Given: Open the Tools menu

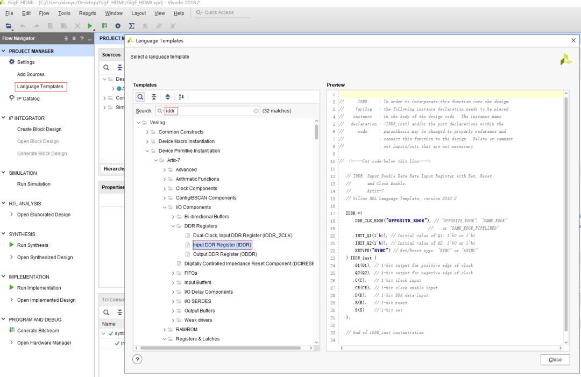Looking at the screenshot, I should 64,13.
